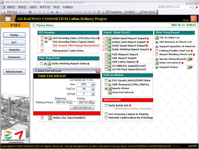Viewport: 199px width, 149px height.
Task: Click ISO Spools,Joints/DWR Entry text
Action: [131, 81]
